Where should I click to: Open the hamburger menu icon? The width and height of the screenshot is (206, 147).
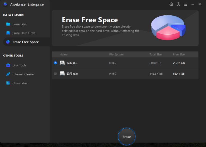[185, 4]
